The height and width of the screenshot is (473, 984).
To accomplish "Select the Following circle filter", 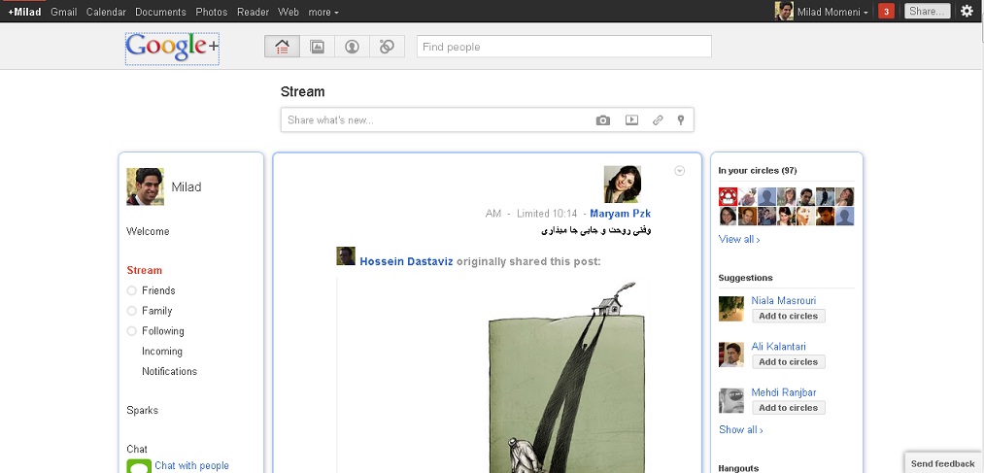I will [155, 330].
